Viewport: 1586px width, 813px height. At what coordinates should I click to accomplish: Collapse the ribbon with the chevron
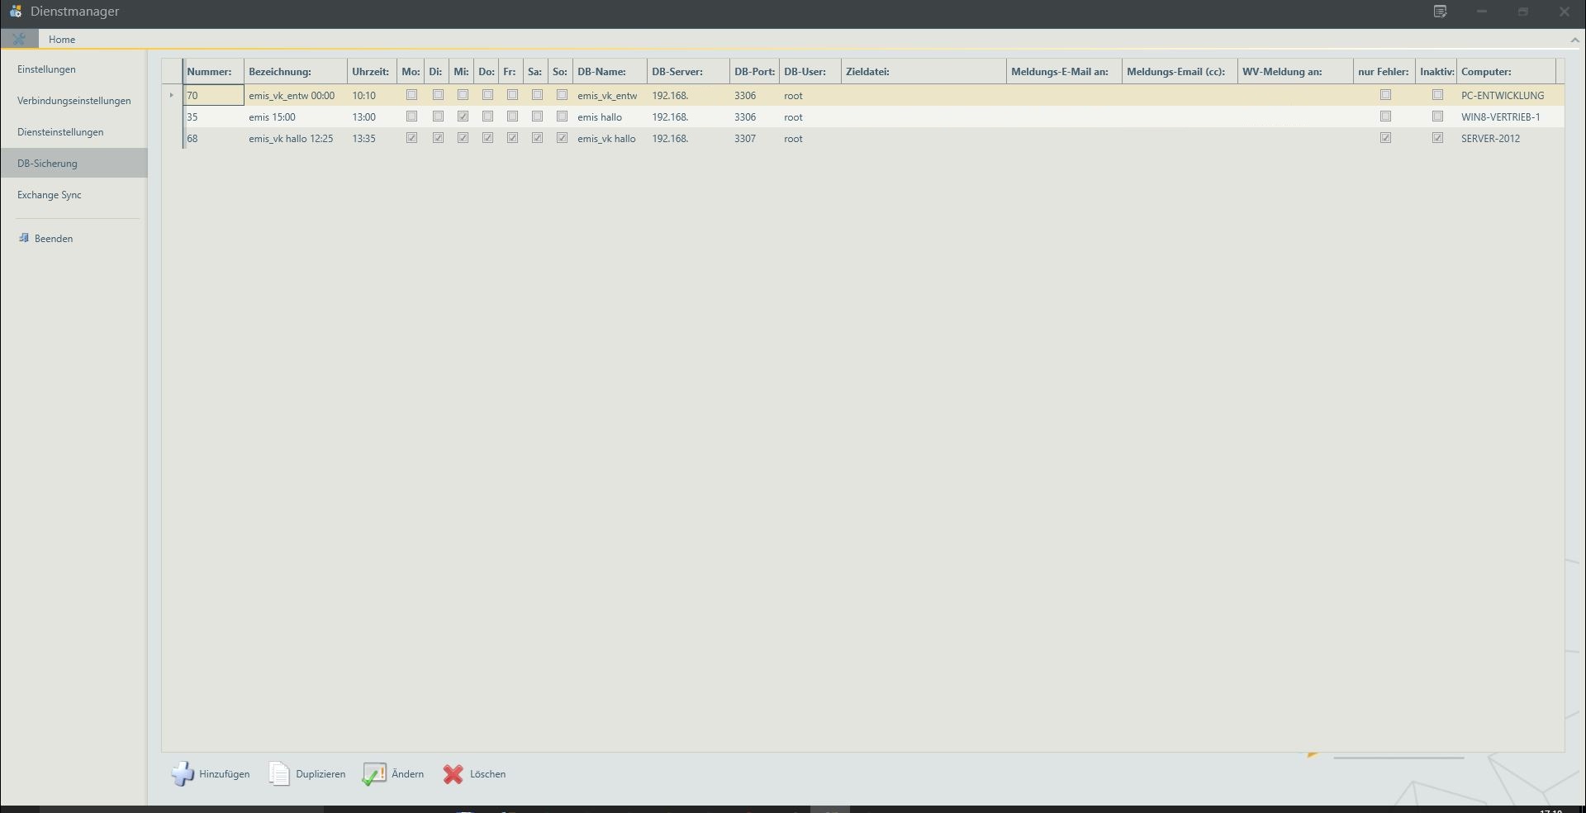(x=1574, y=40)
